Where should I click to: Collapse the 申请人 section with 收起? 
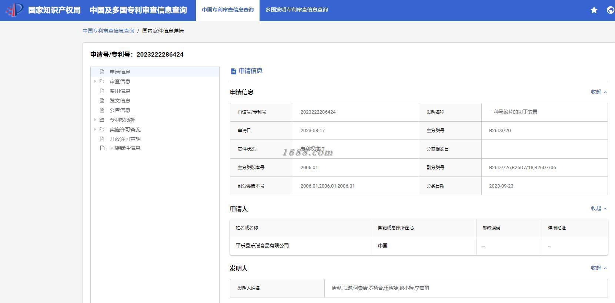pyautogui.click(x=599, y=208)
